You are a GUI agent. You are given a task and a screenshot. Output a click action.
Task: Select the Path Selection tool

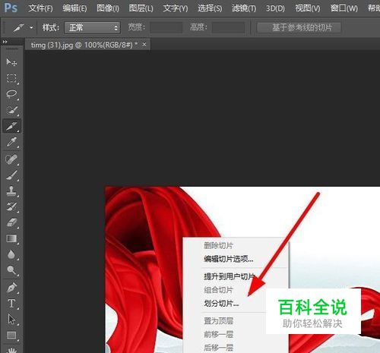tap(11, 320)
